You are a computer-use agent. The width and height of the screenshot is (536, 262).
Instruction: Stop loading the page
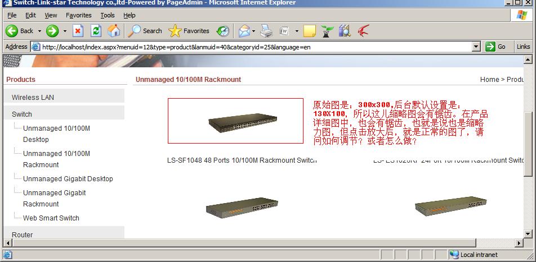point(78,31)
